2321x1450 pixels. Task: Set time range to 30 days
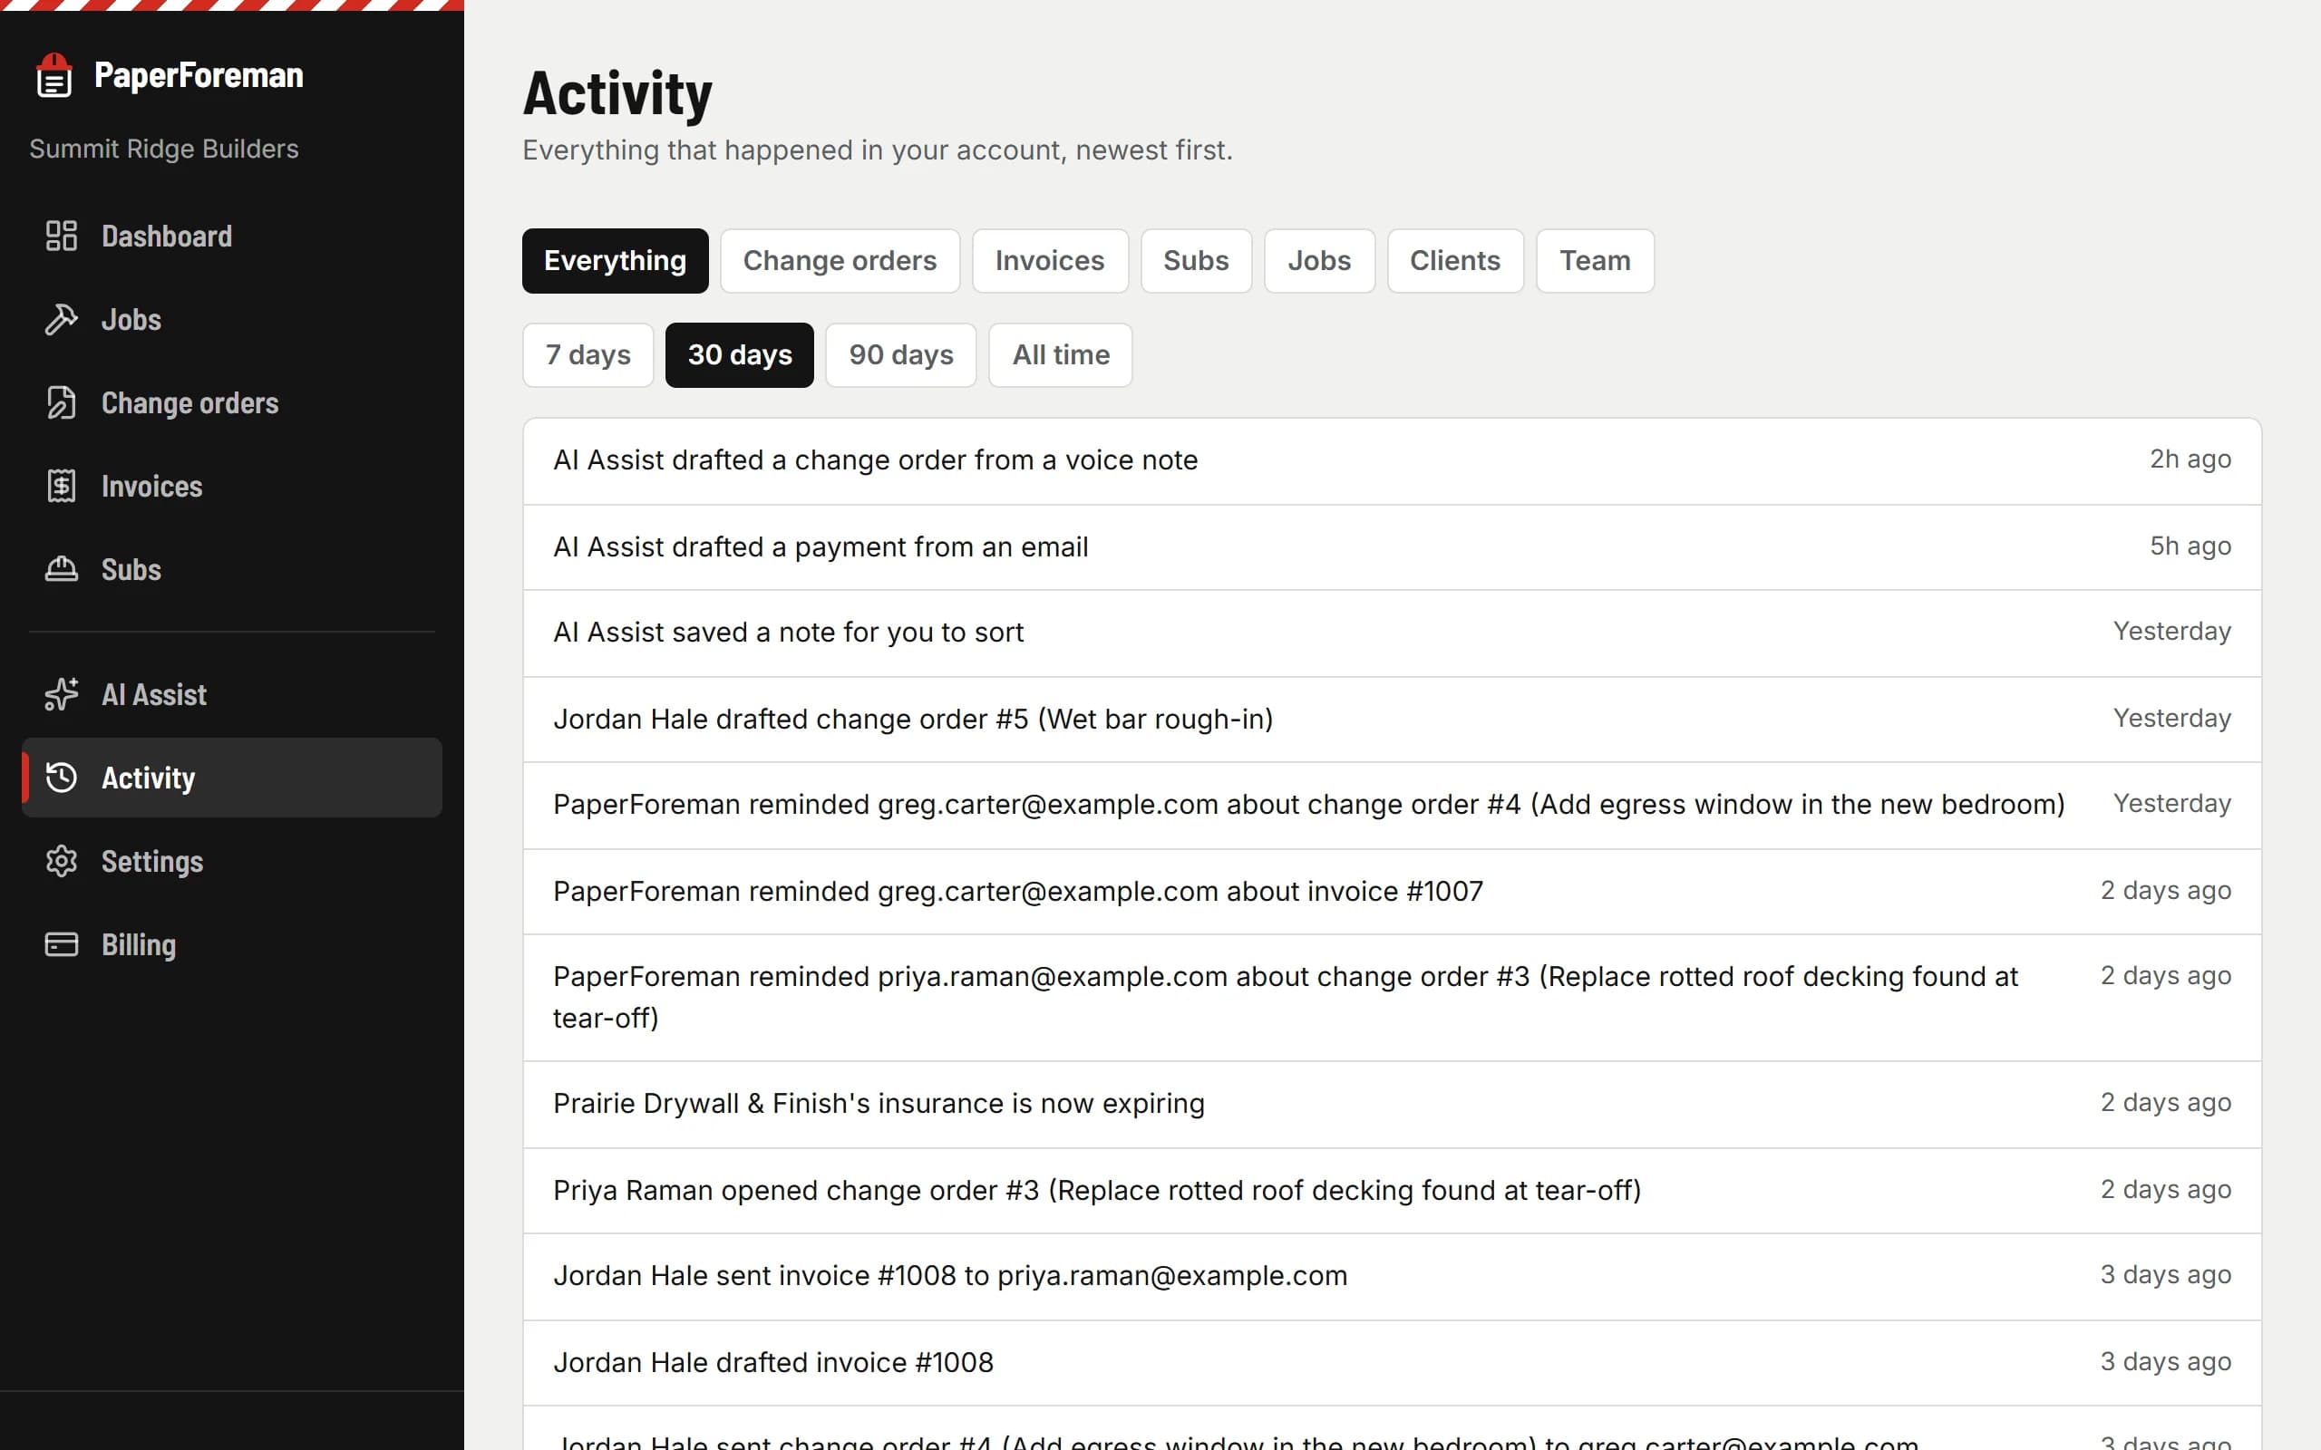coord(740,355)
